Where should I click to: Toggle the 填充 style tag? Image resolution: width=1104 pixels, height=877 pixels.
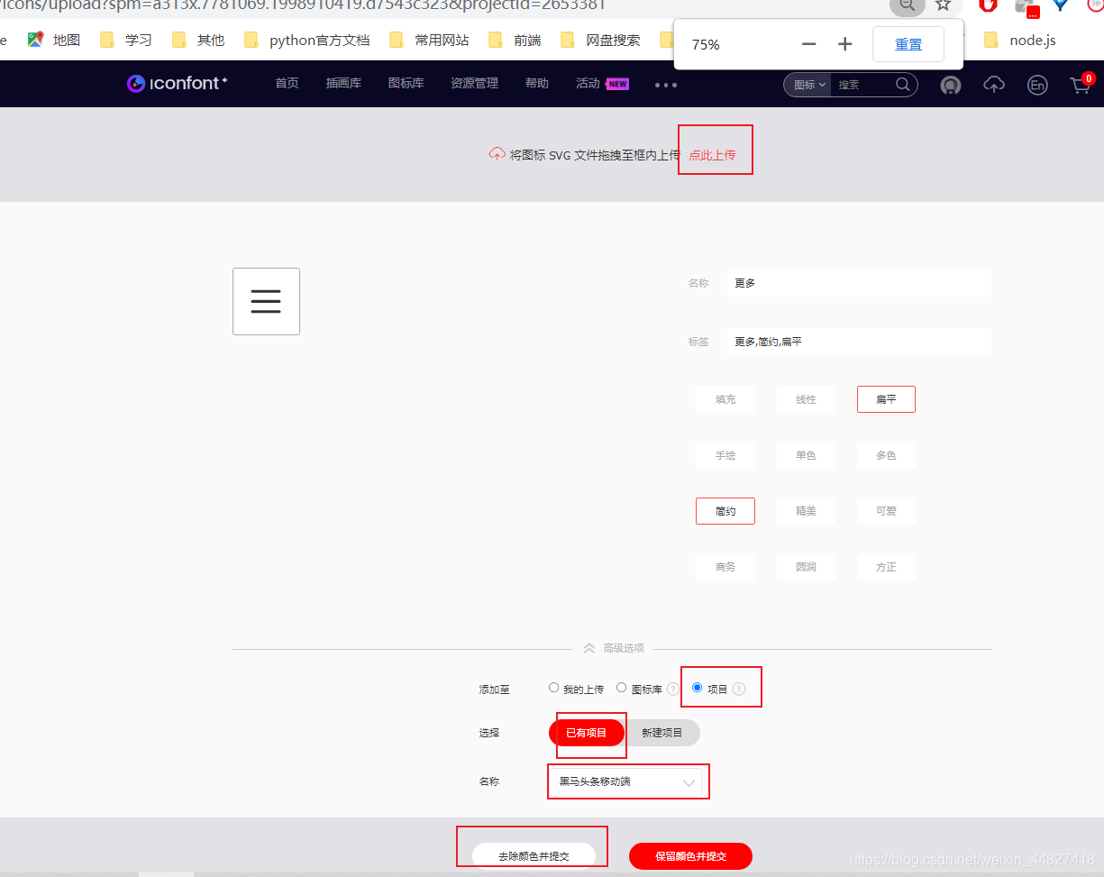[x=725, y=399]
